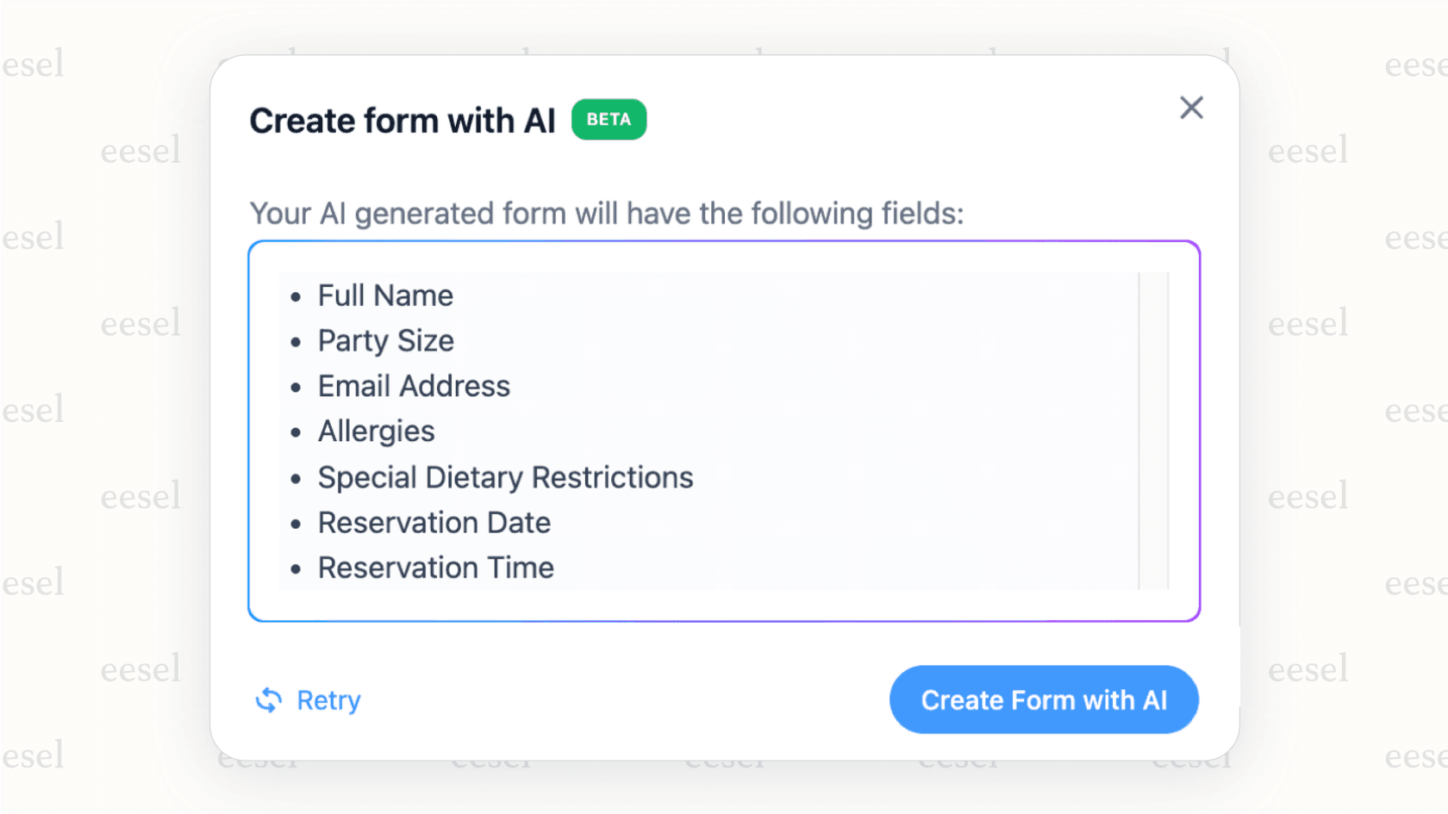The width and height of the screenshot is (1448, 814).
Task: Click the green BETA badge
Action: coord(609,120)
